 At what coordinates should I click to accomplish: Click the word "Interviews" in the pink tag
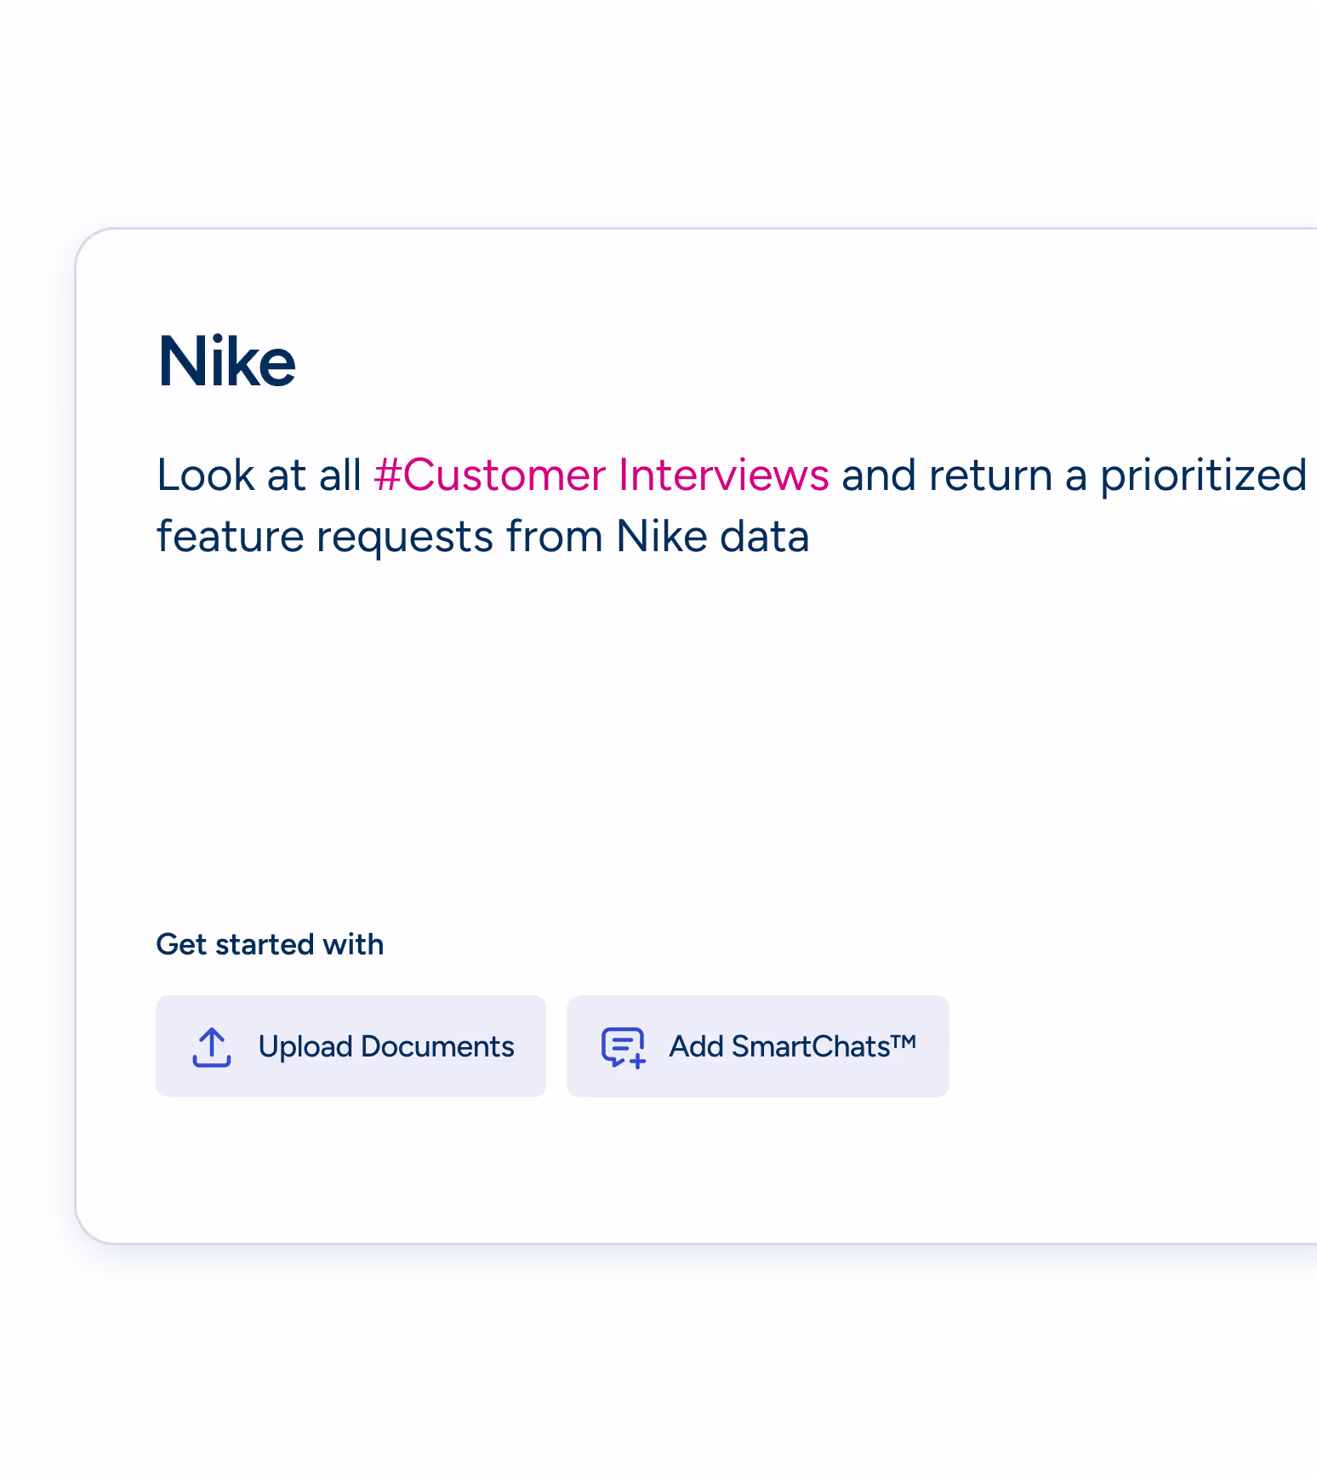723,475
